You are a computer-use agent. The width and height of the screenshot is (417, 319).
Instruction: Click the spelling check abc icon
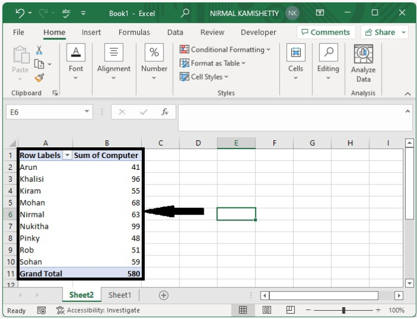click(x=66, y=13)
